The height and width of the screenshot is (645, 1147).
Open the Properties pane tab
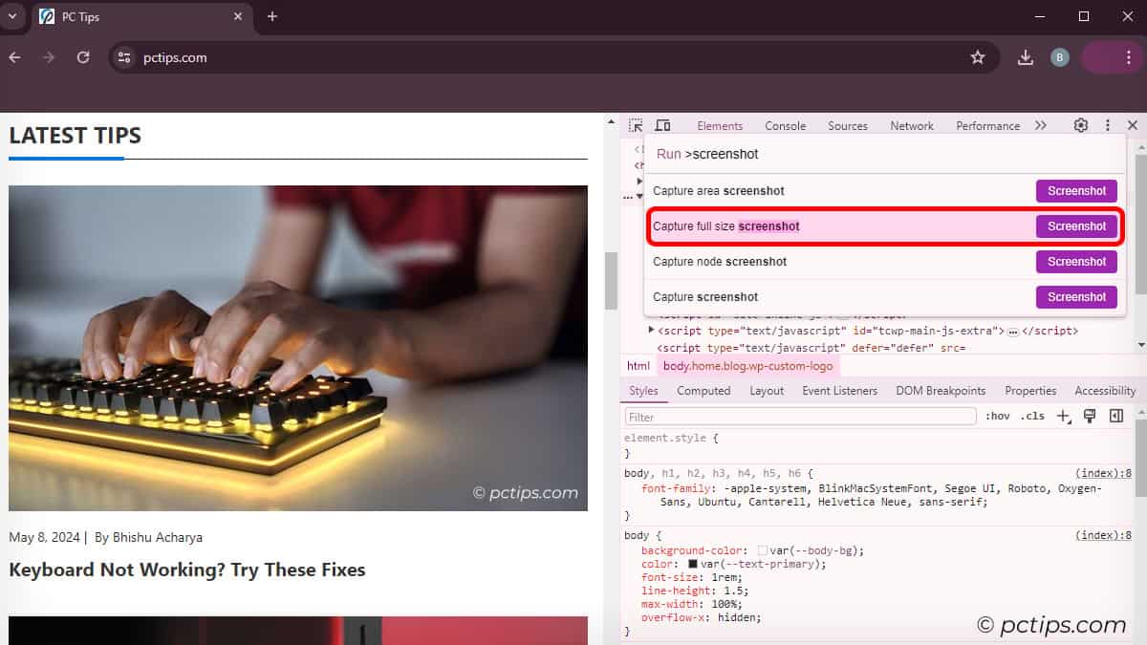pos(1030,391)
